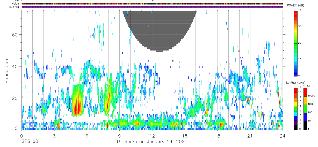Click the red top segment of NOISE scale
Image resolution: width=318 pixels, height=147 pixels.
click(305, 92)
